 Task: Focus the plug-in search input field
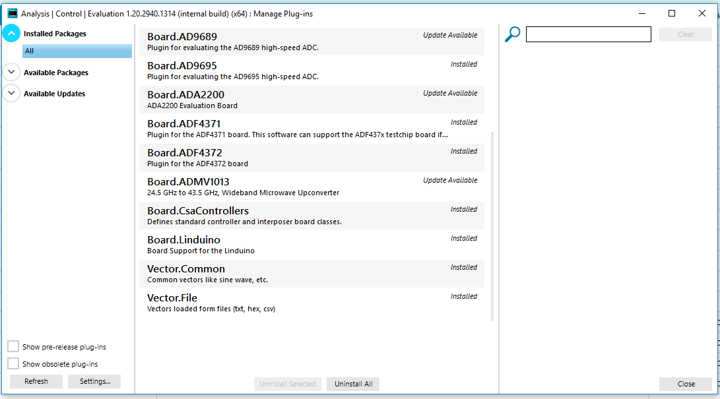click(x=588, y=34)
